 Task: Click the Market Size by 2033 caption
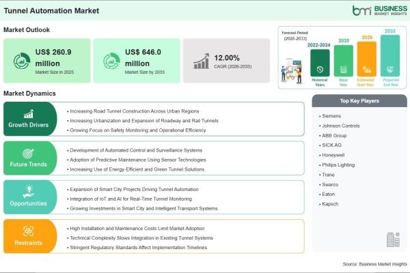[145, 72]
